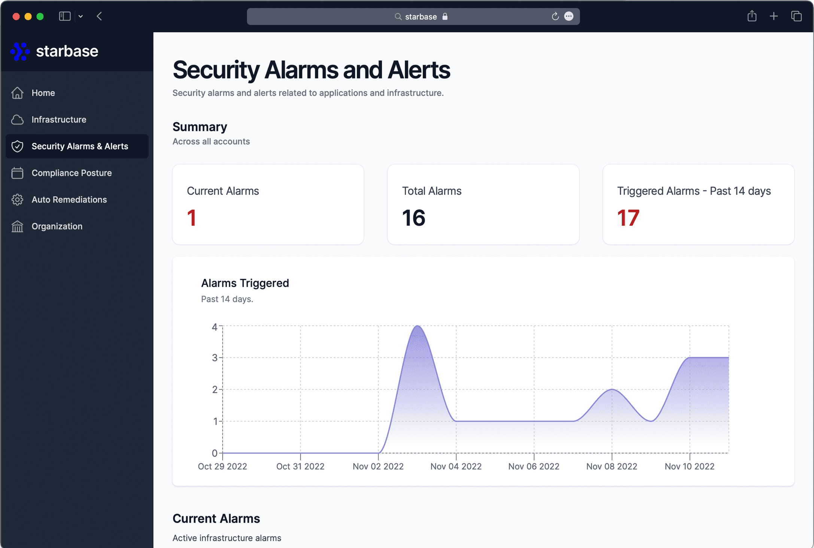The width and height of the screenshot is (814, 548).
Task: Reload the page with refresh icon
Action: coord(555,16)
